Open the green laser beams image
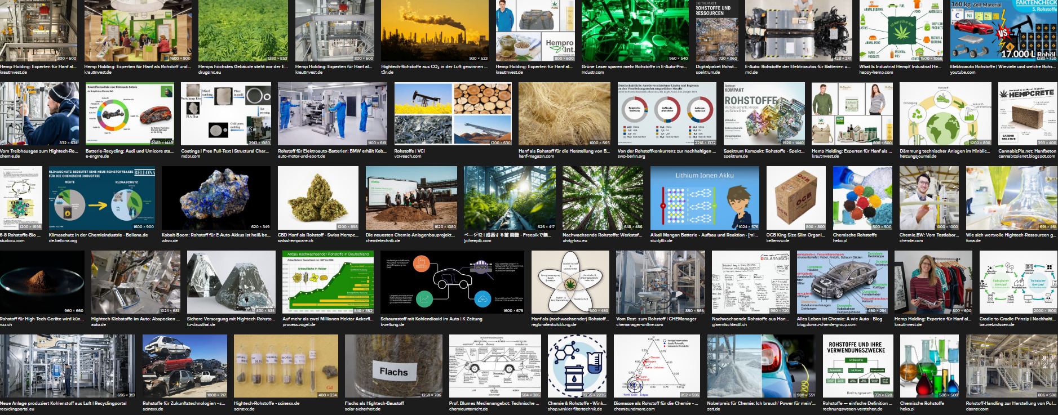 tap(635, 31)
